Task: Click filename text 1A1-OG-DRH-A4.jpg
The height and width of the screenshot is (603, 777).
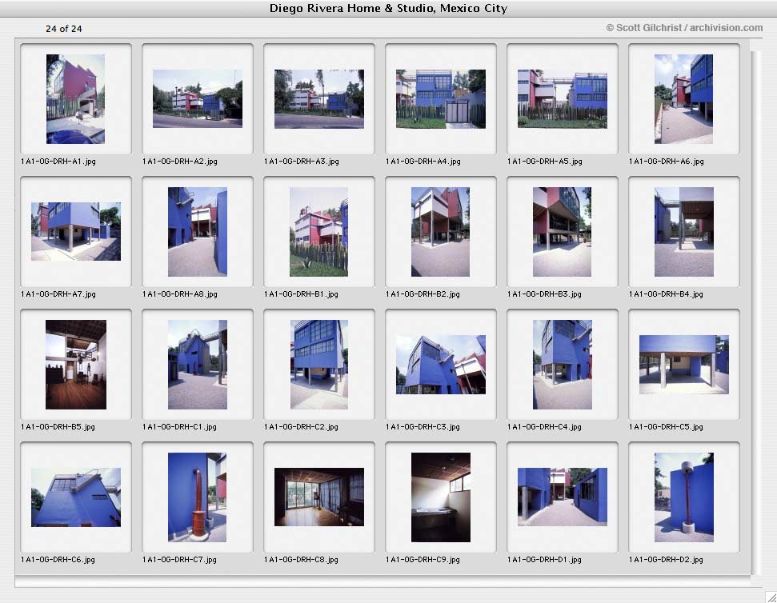Action: coord(423,162)
